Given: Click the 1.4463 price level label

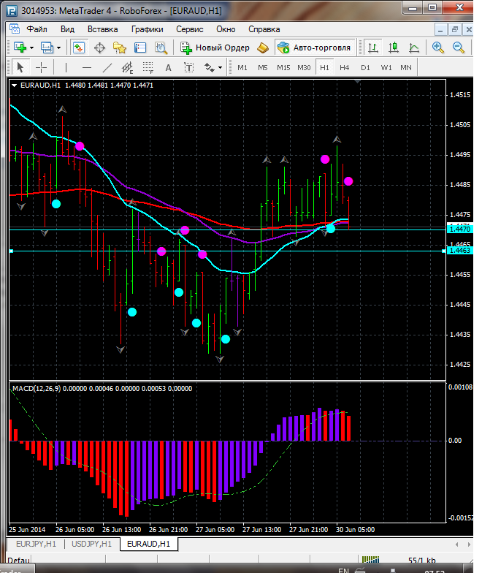Looking at the screenshot, I should point(459,251).
